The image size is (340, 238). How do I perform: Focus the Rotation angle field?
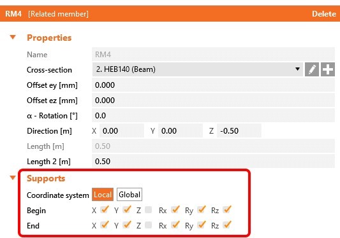pos(213,116)
